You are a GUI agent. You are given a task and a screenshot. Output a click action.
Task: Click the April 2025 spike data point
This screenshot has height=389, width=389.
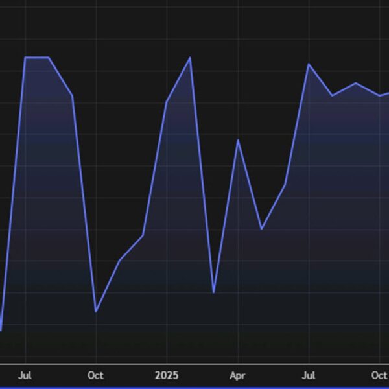coord(238,140)
